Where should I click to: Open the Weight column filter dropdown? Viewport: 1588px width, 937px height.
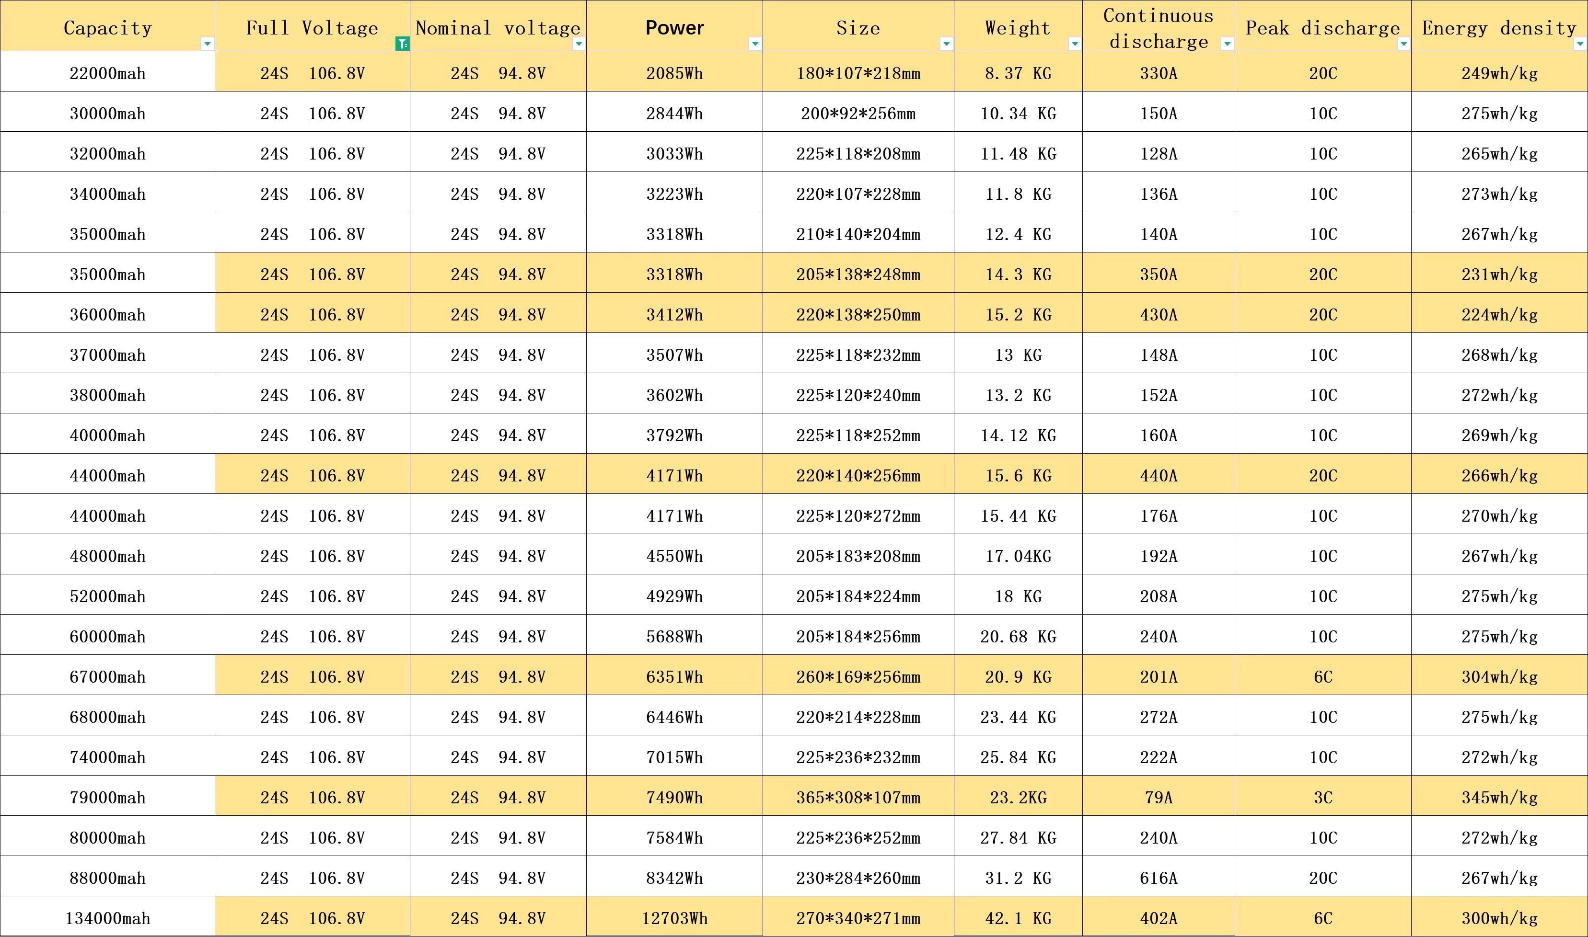(1075, 44)
